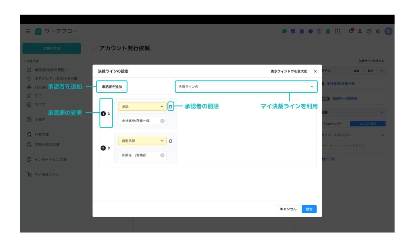Close the 決裁ラインの設定 dialog

[x=315, y=71]
